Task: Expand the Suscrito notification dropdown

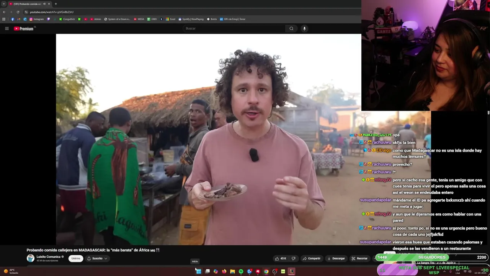Action: [97, 258]
